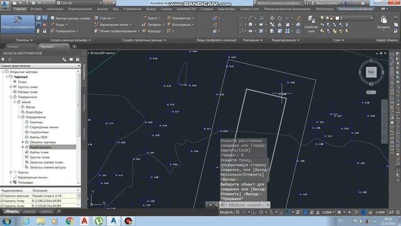Open the Точки dropdown in ribbon
Image resolution: width=401 pixels, height=226 pixels.
click(59, 24)
